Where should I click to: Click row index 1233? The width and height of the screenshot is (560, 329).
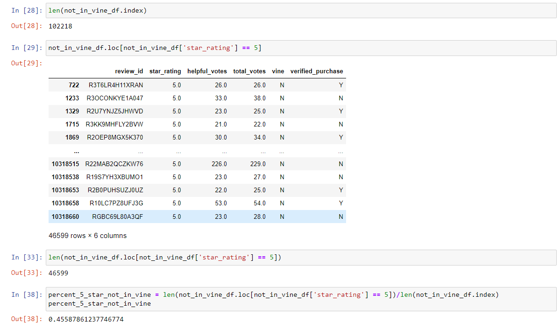pyautogui.click(x=72, y=98)
